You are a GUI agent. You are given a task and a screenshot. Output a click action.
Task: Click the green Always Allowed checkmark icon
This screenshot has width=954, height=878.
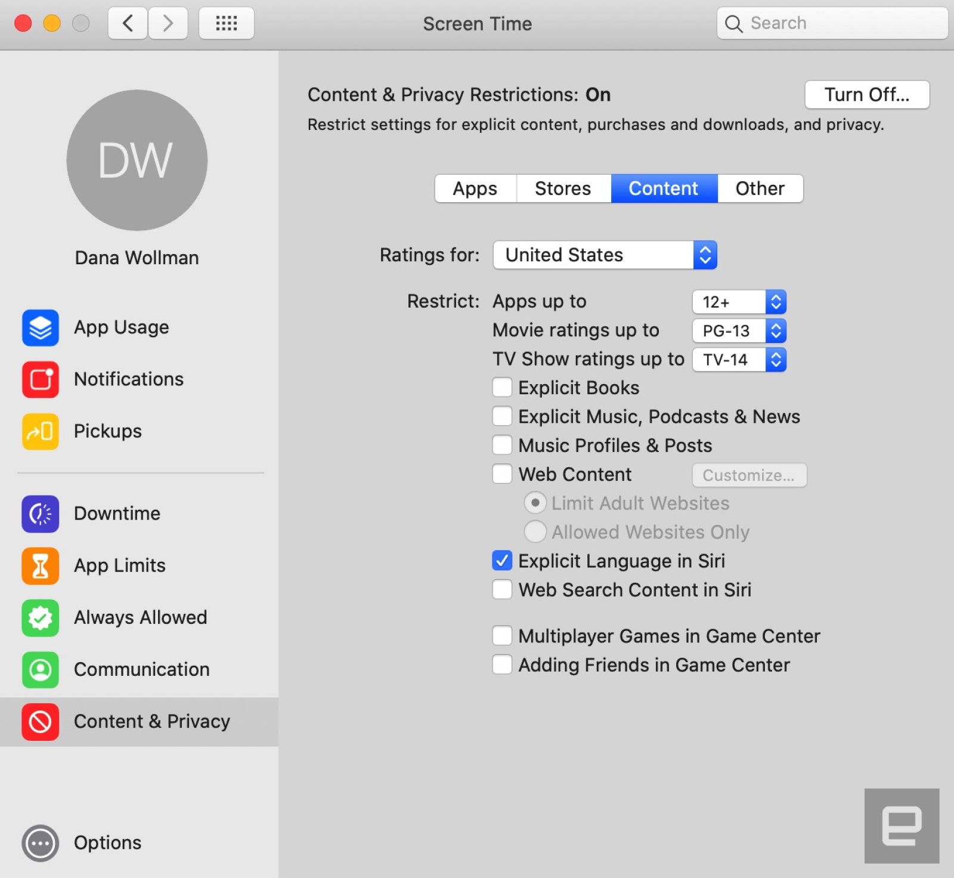41,617
